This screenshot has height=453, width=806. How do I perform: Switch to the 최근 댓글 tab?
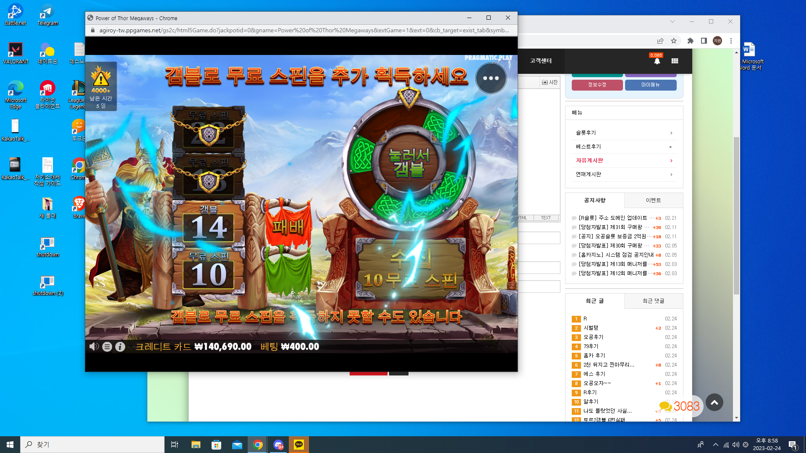654,301
